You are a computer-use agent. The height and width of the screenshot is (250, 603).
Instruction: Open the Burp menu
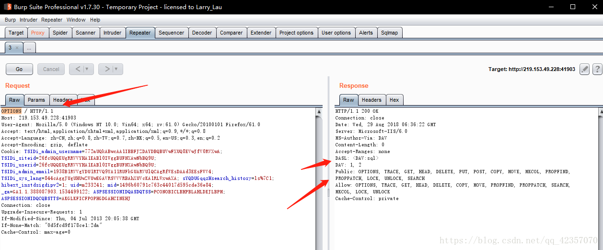(x=10, y=20)
